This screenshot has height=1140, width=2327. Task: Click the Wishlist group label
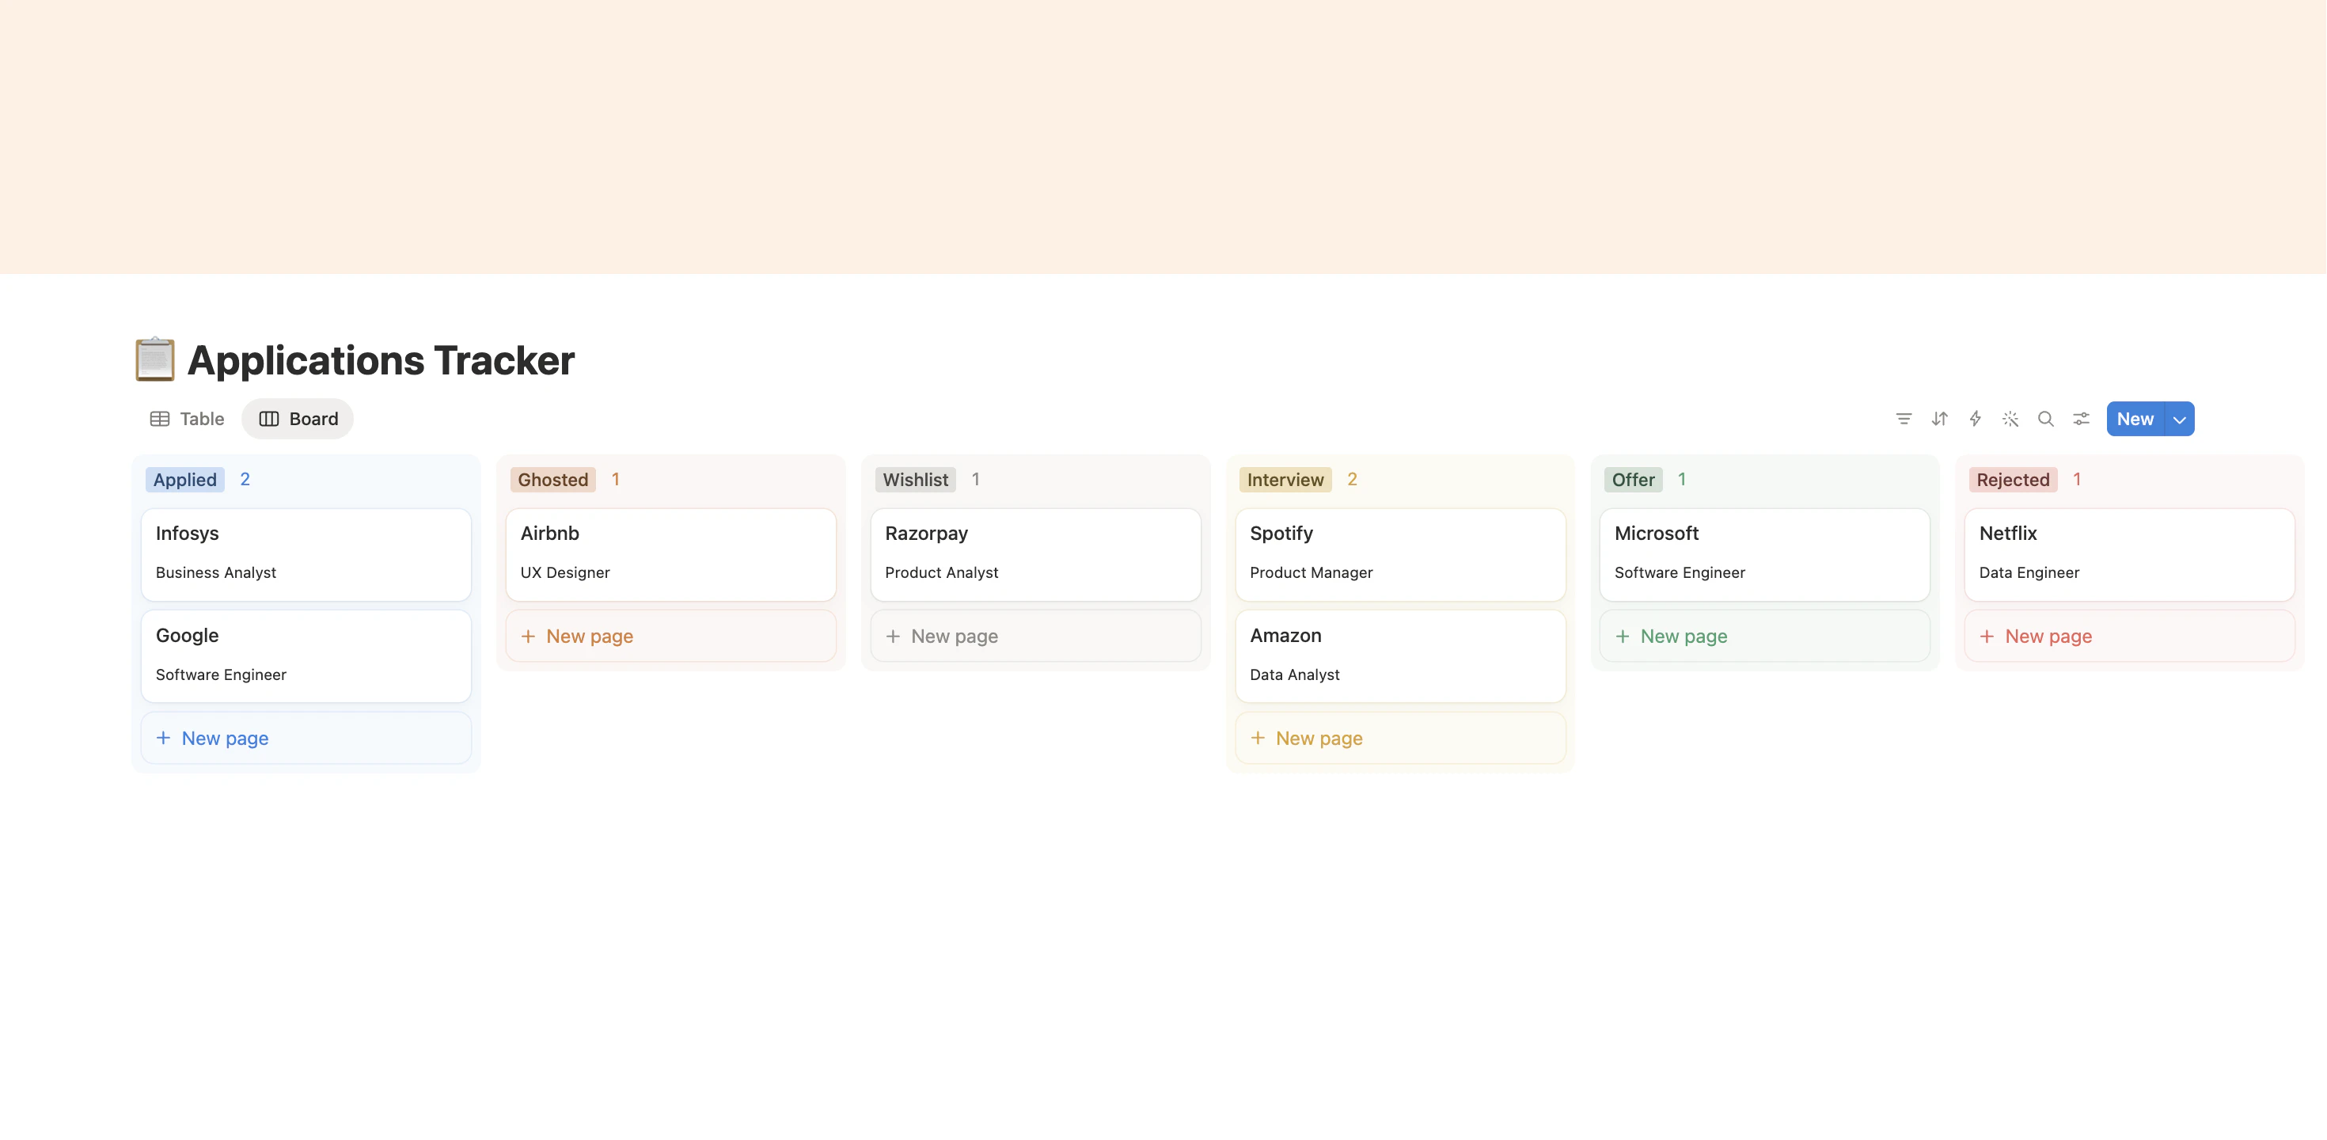pos(915,480)
